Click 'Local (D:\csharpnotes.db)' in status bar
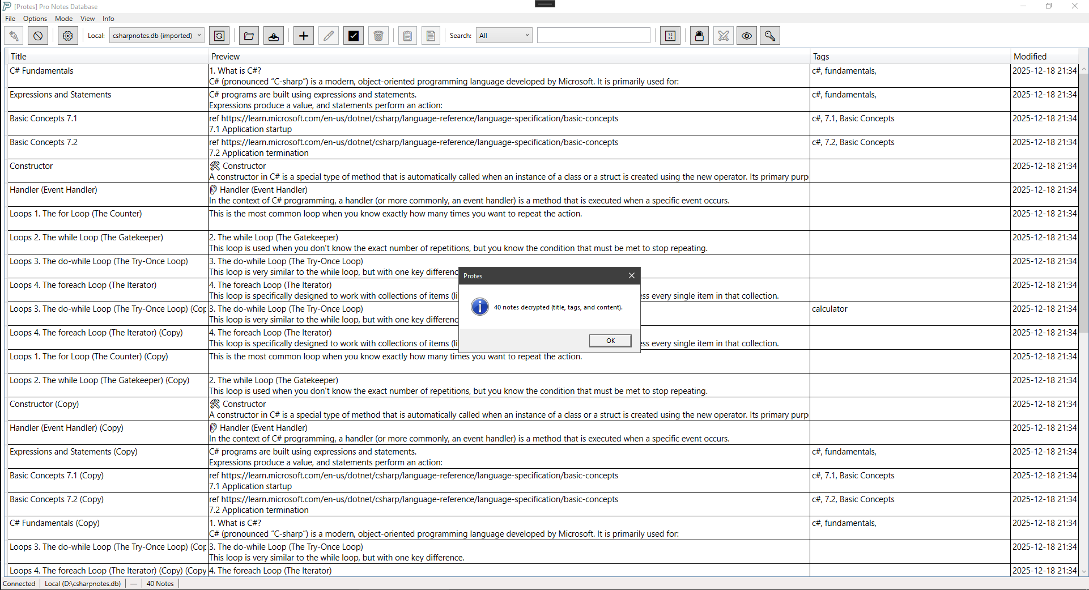 83,584
